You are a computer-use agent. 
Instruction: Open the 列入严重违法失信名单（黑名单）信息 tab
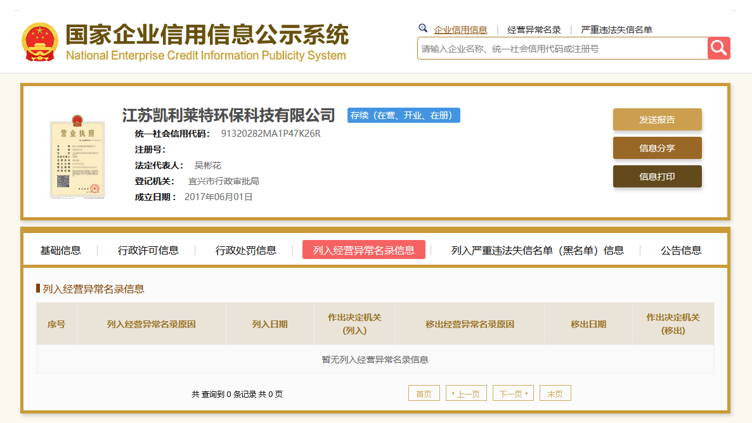coord(537,250)
